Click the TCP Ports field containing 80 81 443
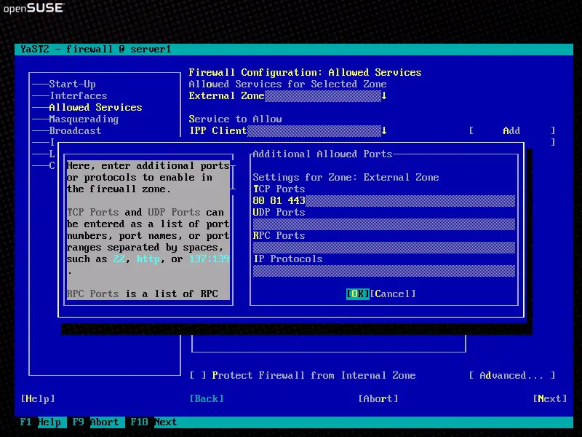 coord(384,201)
